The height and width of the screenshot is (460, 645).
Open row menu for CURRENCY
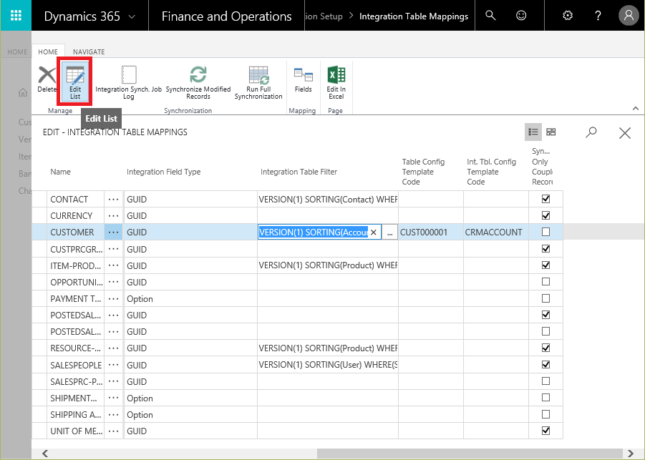(x=114, y=216)
